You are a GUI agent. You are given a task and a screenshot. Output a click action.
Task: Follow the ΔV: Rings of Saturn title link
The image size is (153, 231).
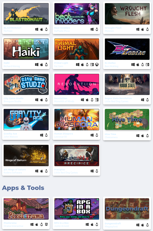click(15, 170)
